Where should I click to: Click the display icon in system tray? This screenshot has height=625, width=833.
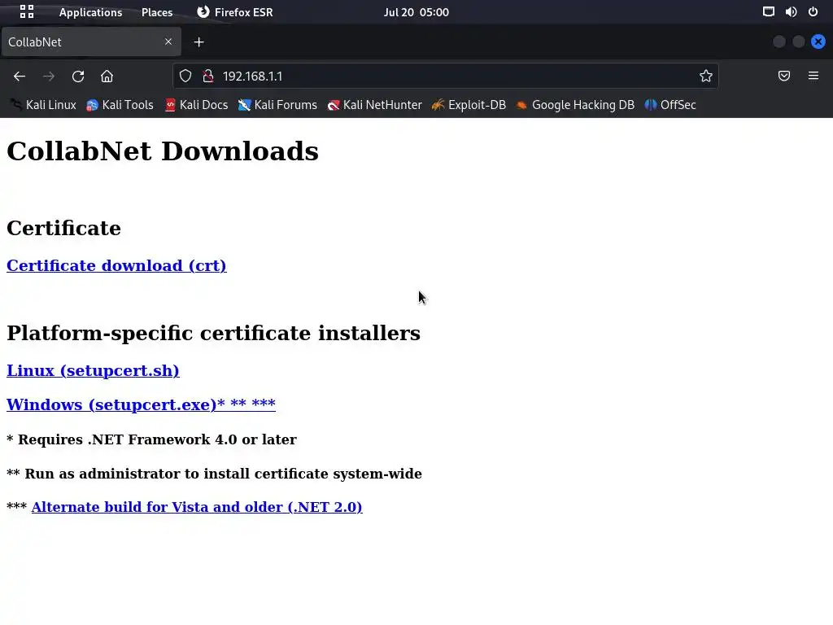click(x=768, y=11)
